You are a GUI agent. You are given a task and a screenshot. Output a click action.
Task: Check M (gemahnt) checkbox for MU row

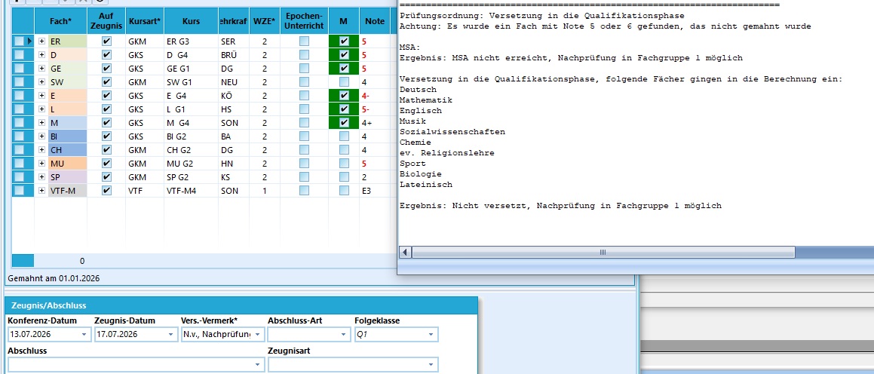(344, 164)
